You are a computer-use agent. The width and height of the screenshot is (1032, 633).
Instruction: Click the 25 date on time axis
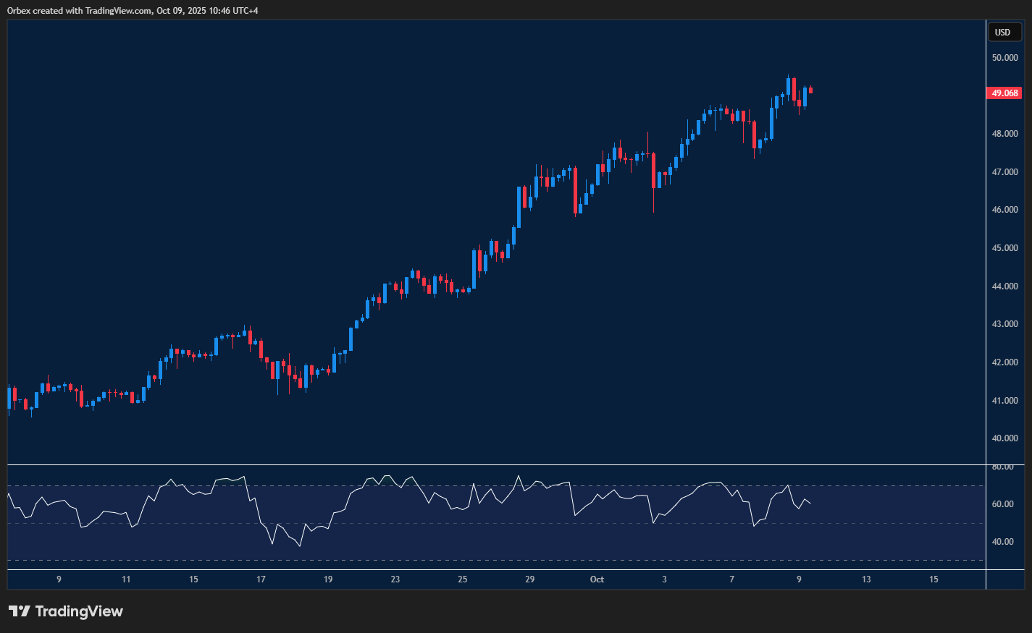pyautogui.click(x=463, y=579)
